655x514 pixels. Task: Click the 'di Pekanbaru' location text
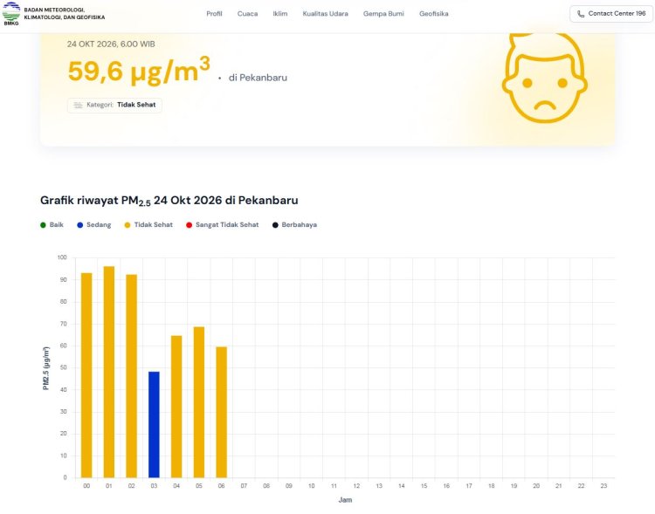tap(258, 78)
